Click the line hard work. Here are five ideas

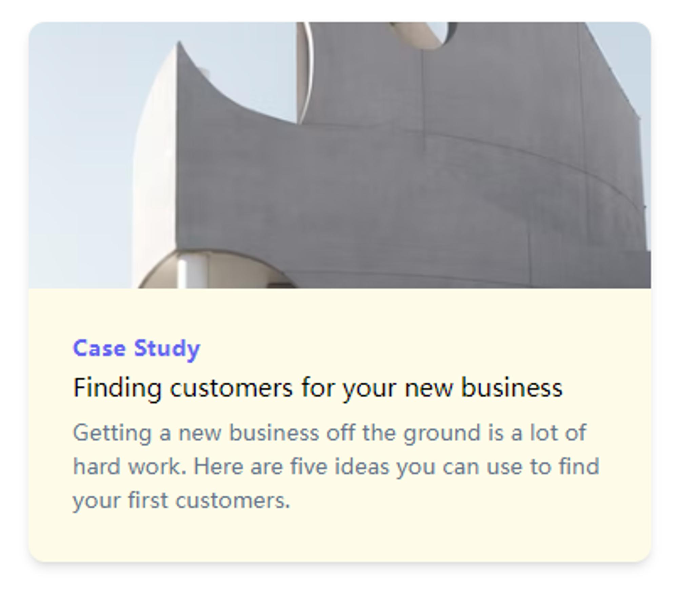(336, 466)
